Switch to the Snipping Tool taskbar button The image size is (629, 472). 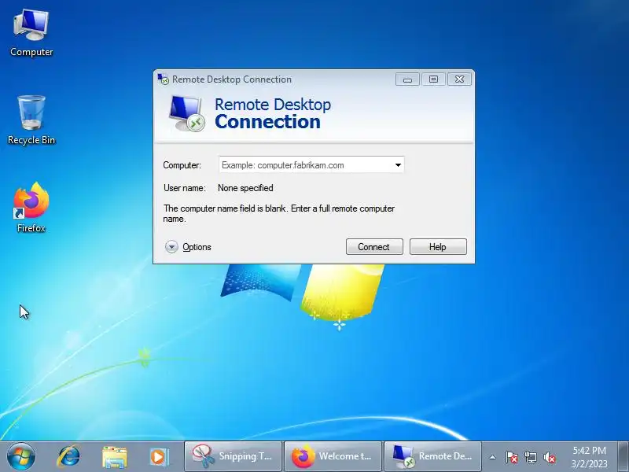[233, 456]
